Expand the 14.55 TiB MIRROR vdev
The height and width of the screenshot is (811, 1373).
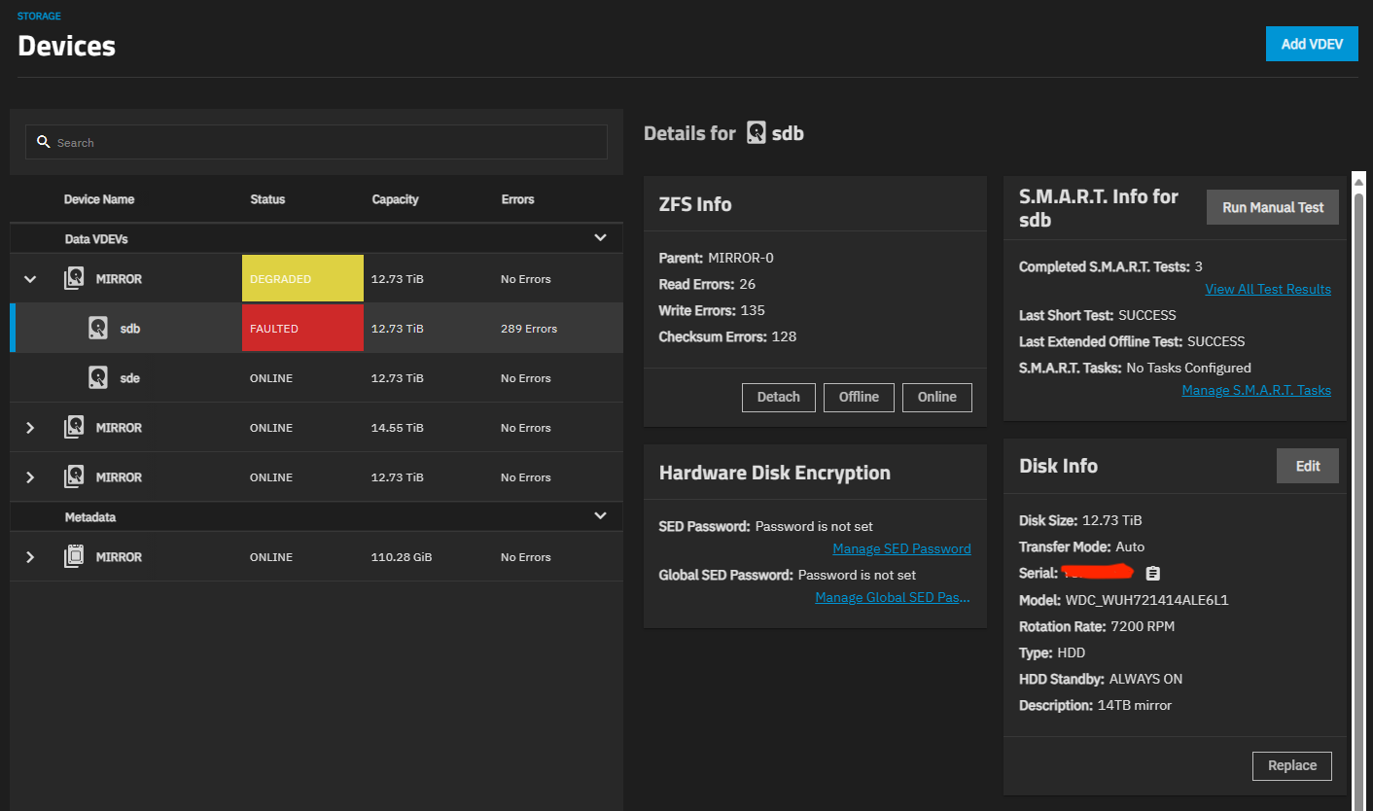30,428
